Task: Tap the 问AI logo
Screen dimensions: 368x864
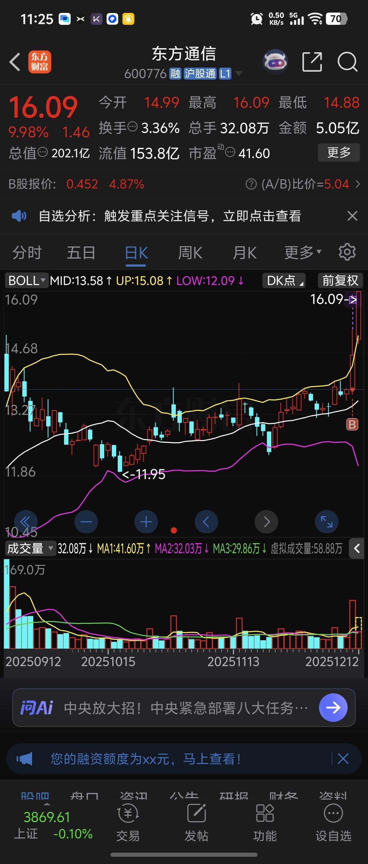Action: coord(36,708)
